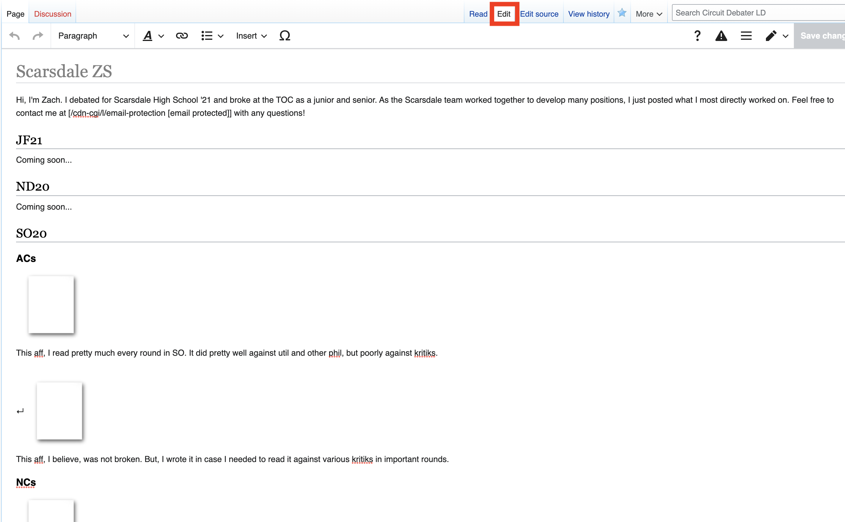This screenshot has width=845, height=522.
Task: Expand the More dropdown
Action: tap(649, 14)
